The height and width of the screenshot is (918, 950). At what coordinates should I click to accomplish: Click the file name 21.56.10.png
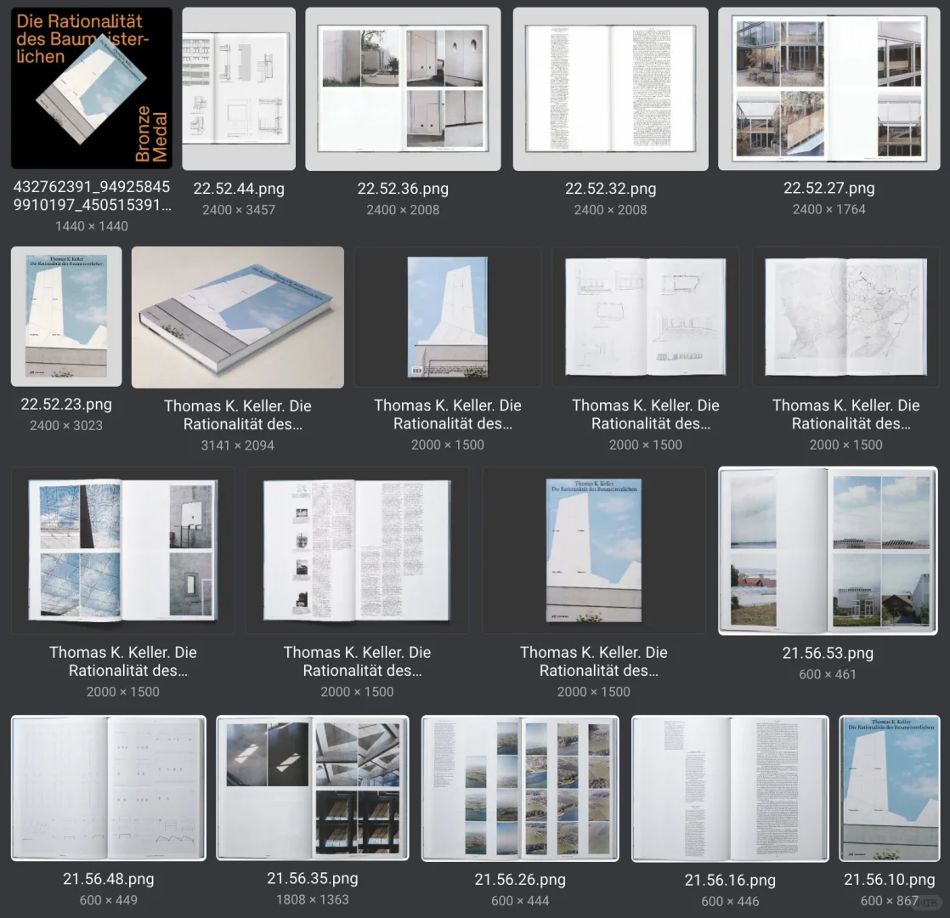[890, 879]
